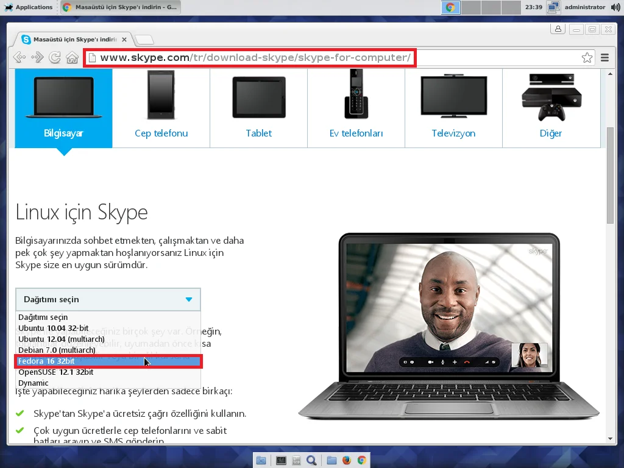
Task: Launch Chrome from the bottom dock
Action: coord(362,461)
